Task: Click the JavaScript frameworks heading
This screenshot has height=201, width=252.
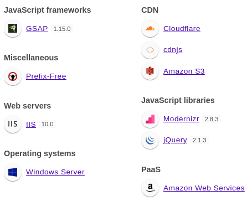Action: click(48, 10)
